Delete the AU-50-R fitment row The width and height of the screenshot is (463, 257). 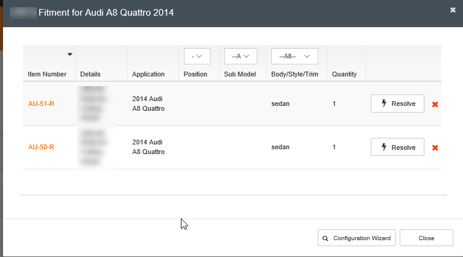pyautogui.click(x=435, y=147)
